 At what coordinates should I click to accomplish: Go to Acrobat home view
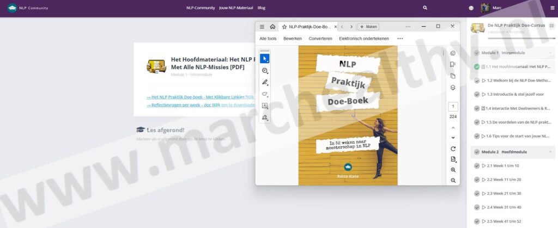pos(272,27)
